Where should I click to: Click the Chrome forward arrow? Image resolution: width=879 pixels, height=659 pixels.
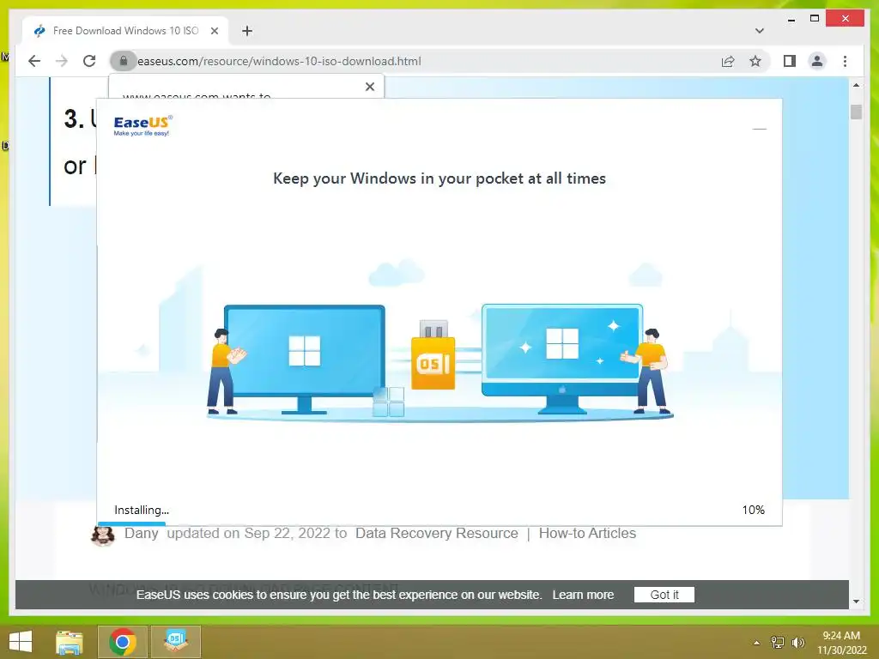(x=62, y=61)
